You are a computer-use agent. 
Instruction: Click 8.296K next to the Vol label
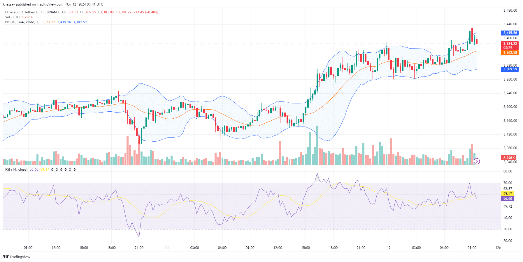click(x=27, y=17)
